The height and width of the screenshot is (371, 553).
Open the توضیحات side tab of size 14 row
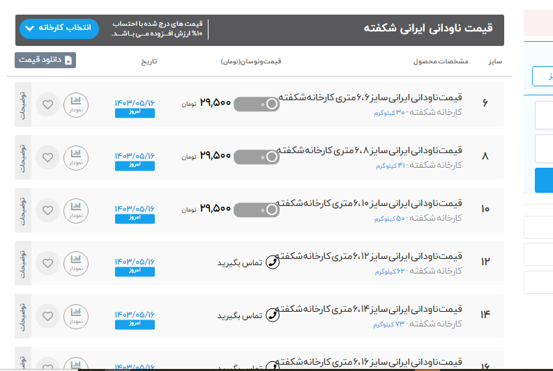[x=22, y=316]
